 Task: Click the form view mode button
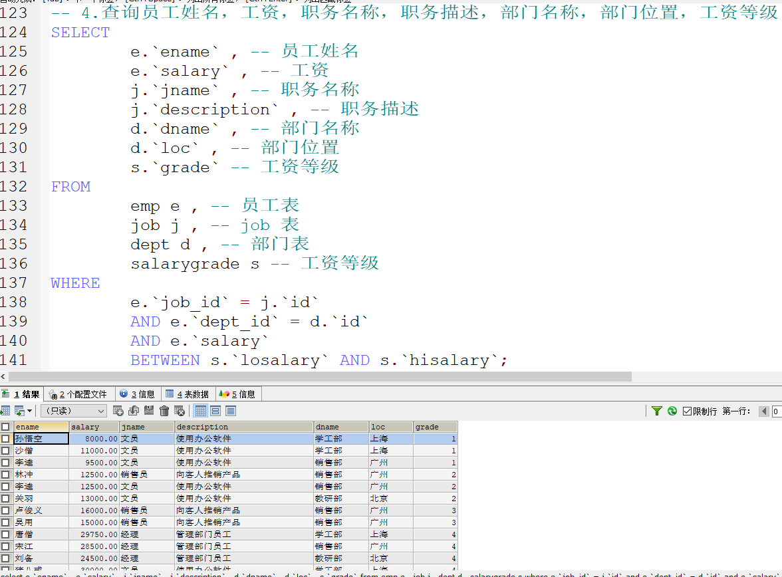pos(215,410)
